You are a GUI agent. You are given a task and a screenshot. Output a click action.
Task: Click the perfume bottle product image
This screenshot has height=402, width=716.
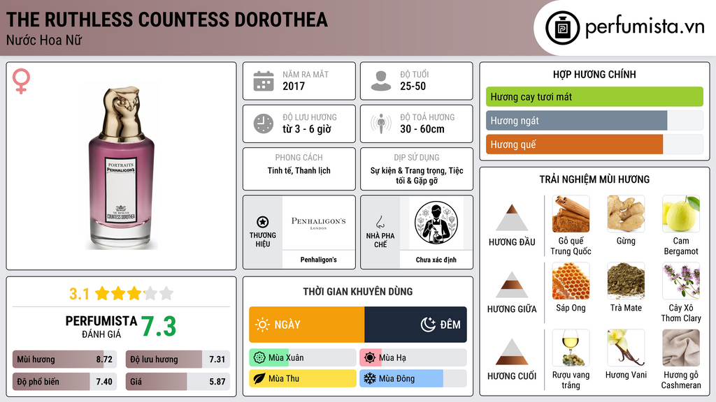coord(122,166)
